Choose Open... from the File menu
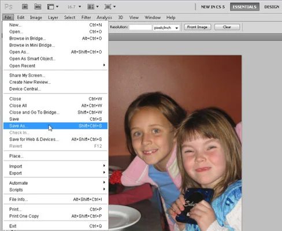 (x=55, y=32)
